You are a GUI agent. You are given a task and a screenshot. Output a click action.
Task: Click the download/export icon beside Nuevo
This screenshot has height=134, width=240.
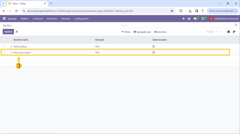(x=17, y=32)
